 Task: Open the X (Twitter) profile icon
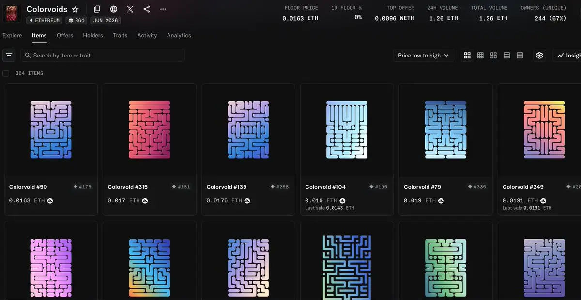[130, 9]
